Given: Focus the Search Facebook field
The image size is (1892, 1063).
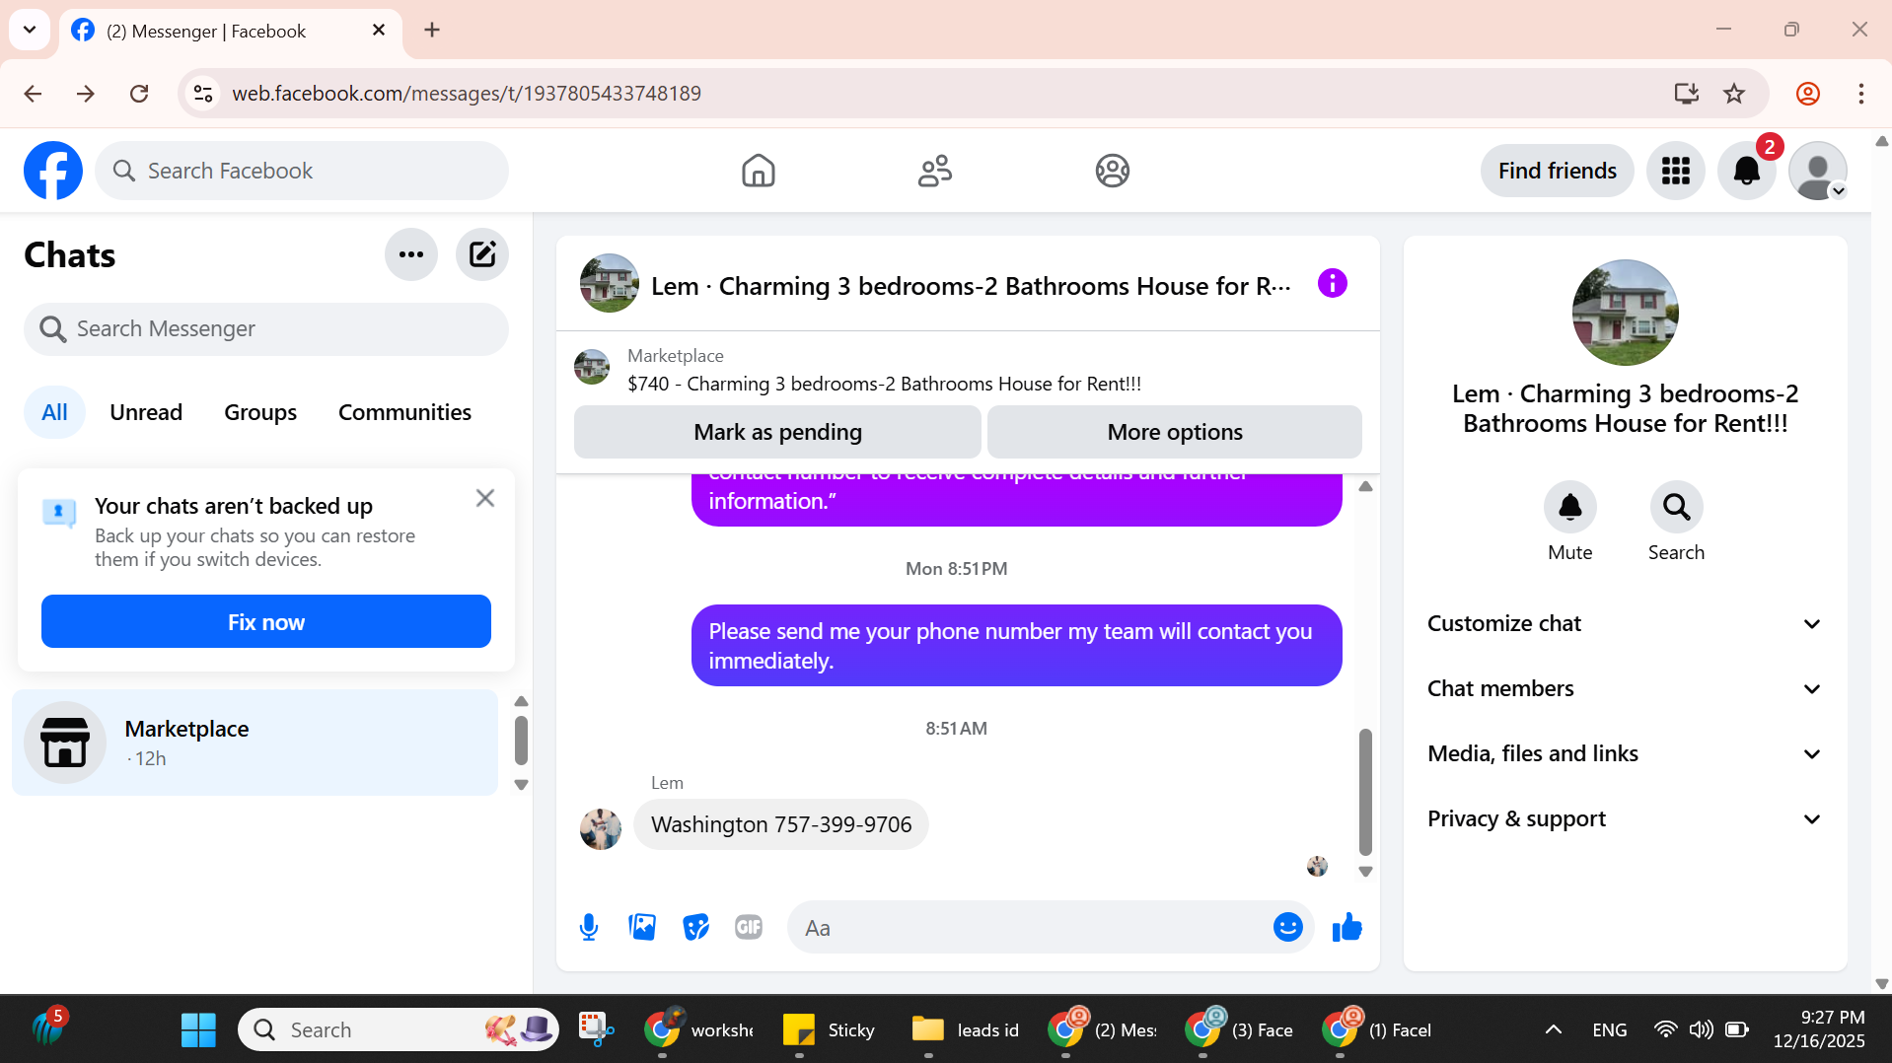Looking at the screenshot, I should (x=302, y=171).
